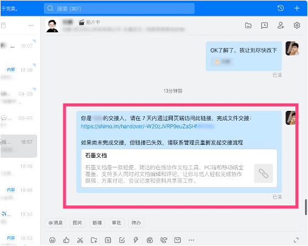Click the phone call icon
This screenshot has height=246, width=308.
click(x=163, y=241)
